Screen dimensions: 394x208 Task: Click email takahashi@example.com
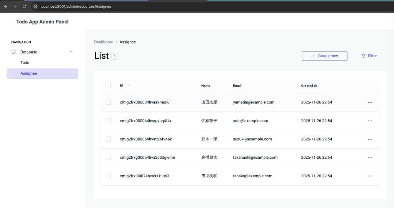click(255, 158)
